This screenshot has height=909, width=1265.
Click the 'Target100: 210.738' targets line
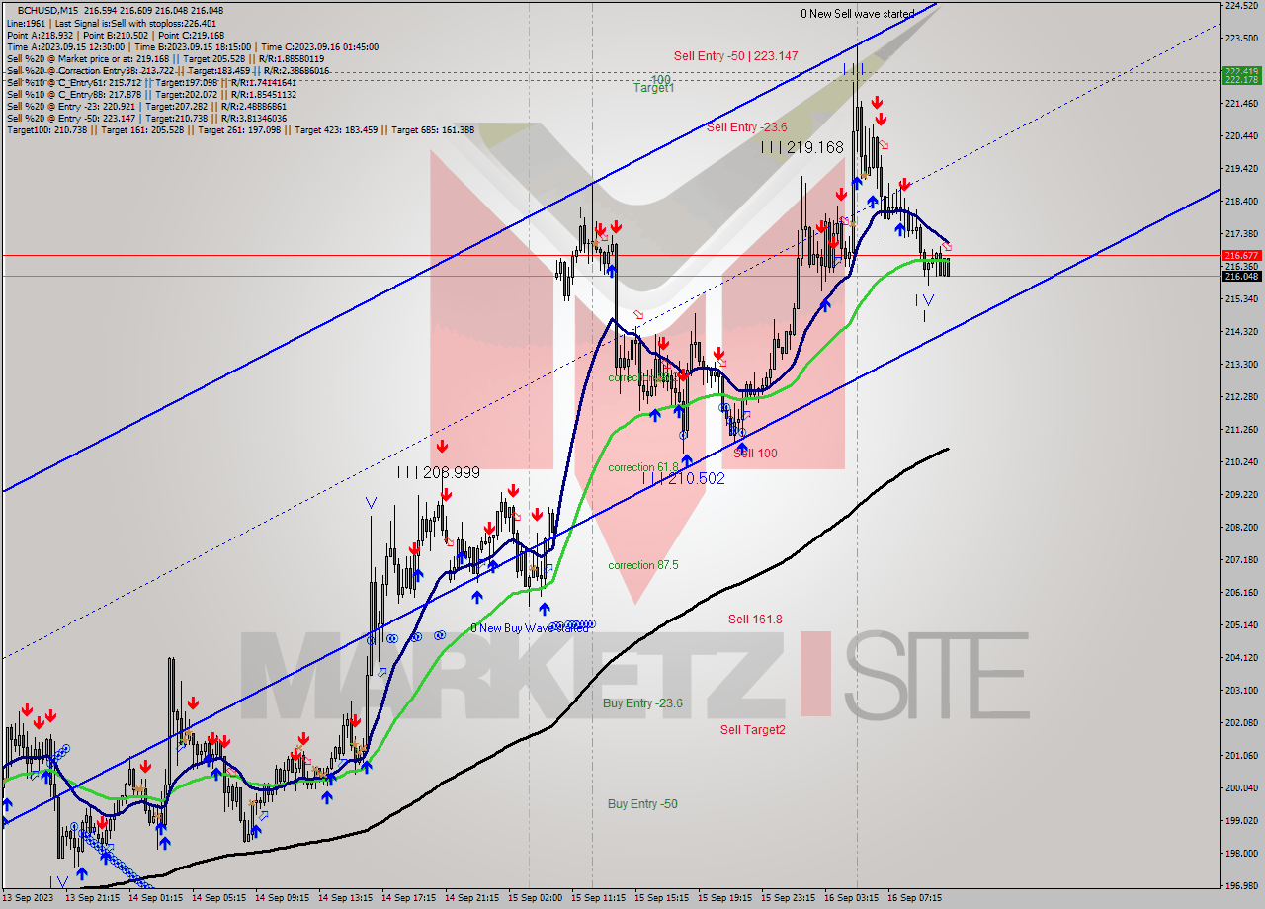pos(240,129)
